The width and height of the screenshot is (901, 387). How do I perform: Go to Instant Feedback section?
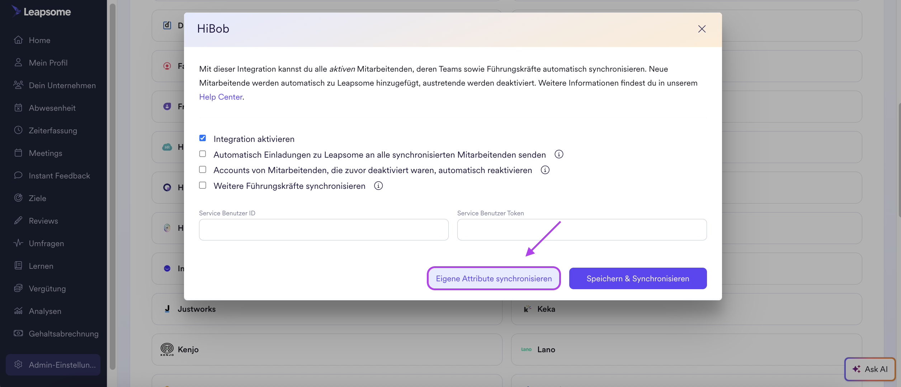pyautogui.click(x=59, y=176)
